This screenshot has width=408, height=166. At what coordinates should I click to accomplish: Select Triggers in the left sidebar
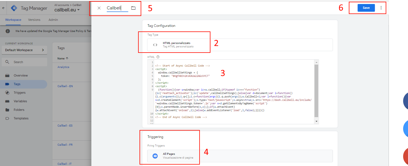tap(19, 93)
